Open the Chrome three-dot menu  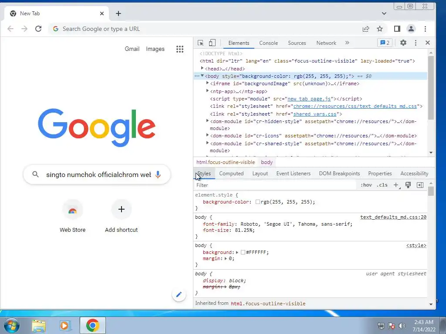pyautogui.click(x=425, y=29)
